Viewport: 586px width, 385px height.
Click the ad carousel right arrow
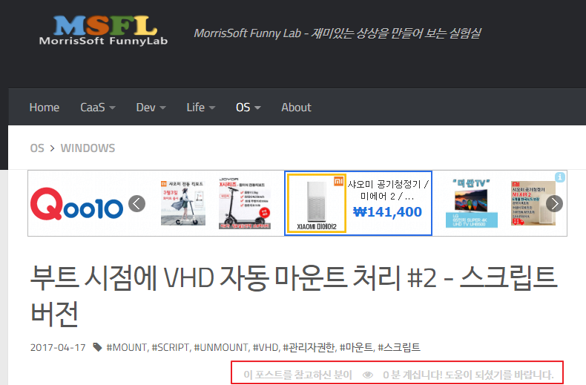pos(554,204)
